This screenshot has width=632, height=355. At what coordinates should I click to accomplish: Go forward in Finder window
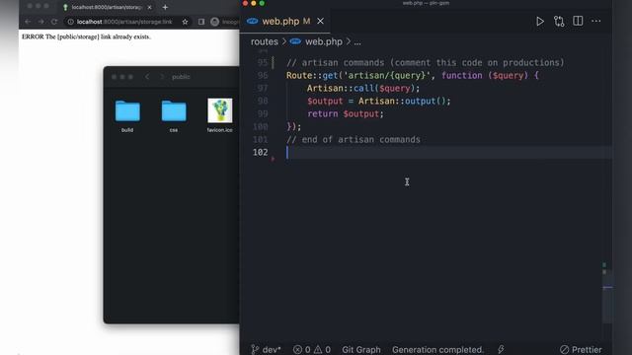pyautogui.click(x=162, y=77)
